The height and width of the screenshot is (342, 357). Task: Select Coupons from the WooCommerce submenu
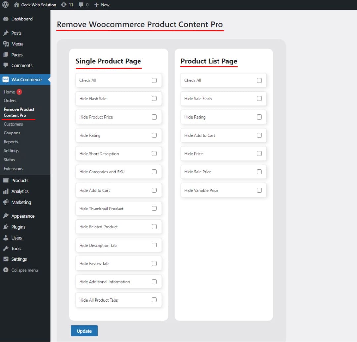pos(12,133)
